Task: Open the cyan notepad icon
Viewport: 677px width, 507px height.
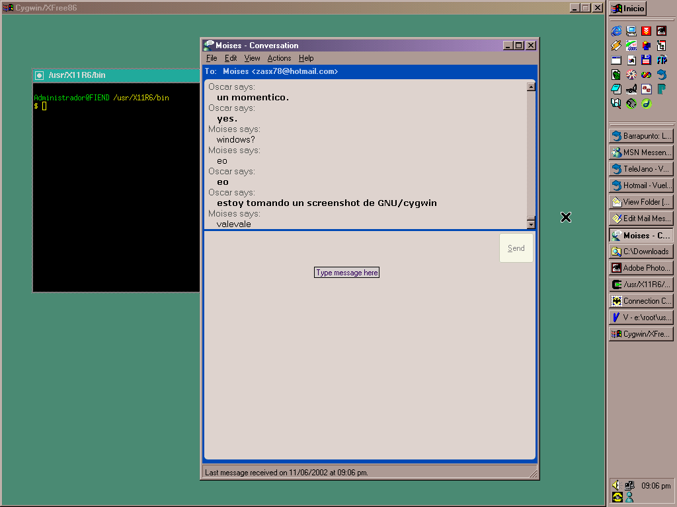Action: tap(616, 89)
